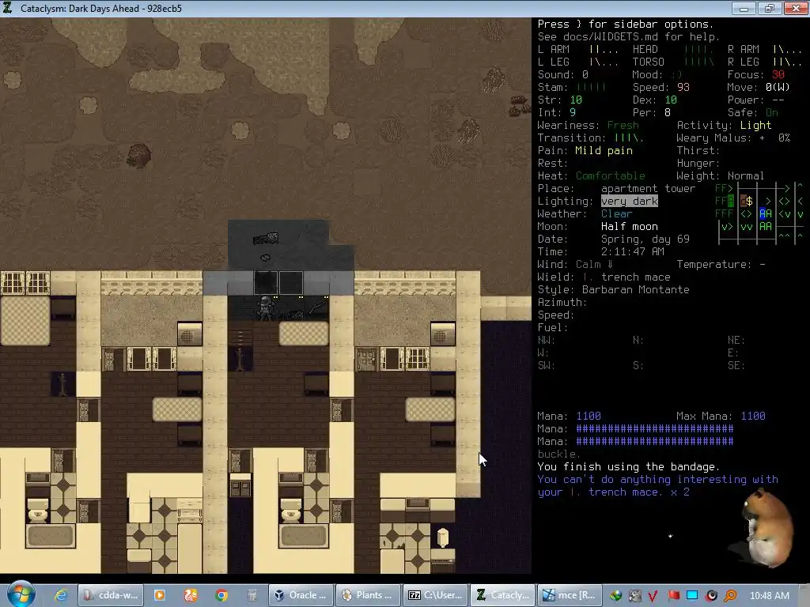The width and height of the screenshot is (810, 607).
Task: Switch to the Oracle VirtualBox taskbar window
Action: pos(301,595)
